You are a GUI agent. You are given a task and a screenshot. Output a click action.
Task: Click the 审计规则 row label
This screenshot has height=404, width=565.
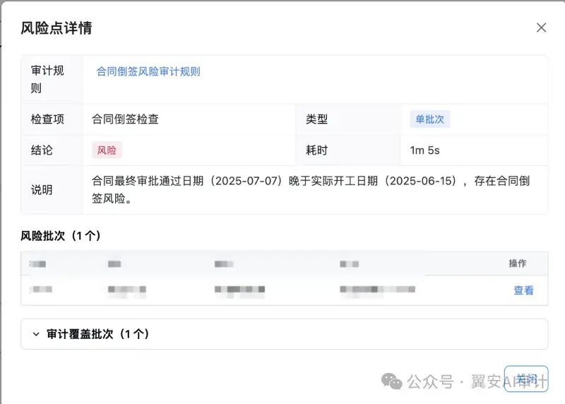[x=47, y=79]
